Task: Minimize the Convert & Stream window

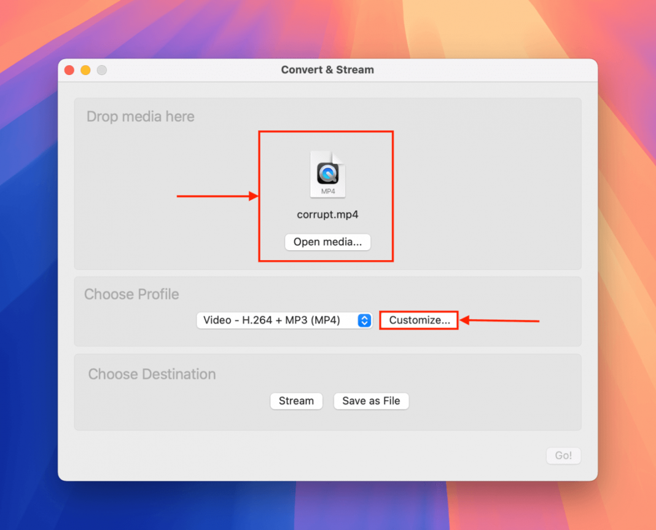Action: [85, 69]
